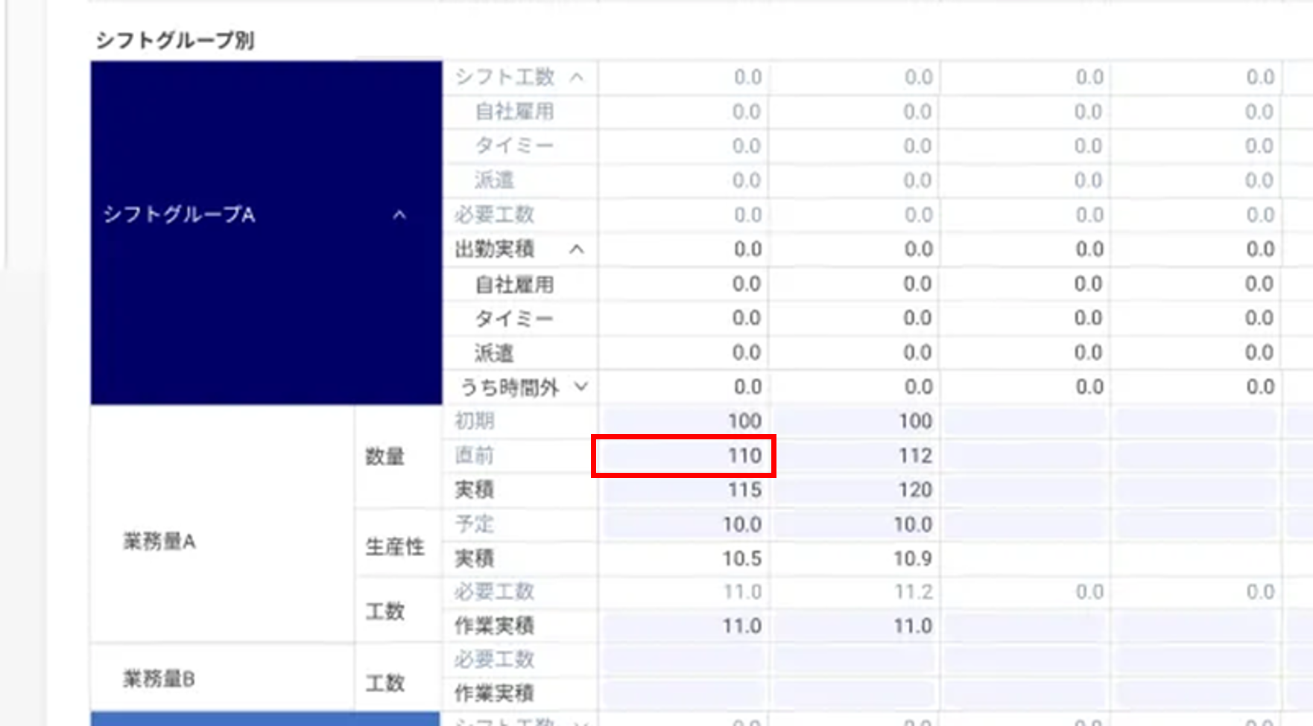Viewport: 1313px width, 726px height.
Task: Click the 直前 row label
Action: click(475, 456)
